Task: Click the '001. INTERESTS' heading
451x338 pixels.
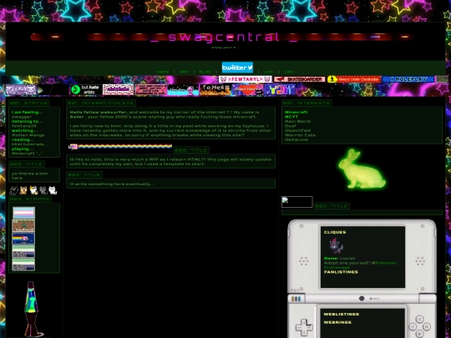Action: tap(307, 103)
